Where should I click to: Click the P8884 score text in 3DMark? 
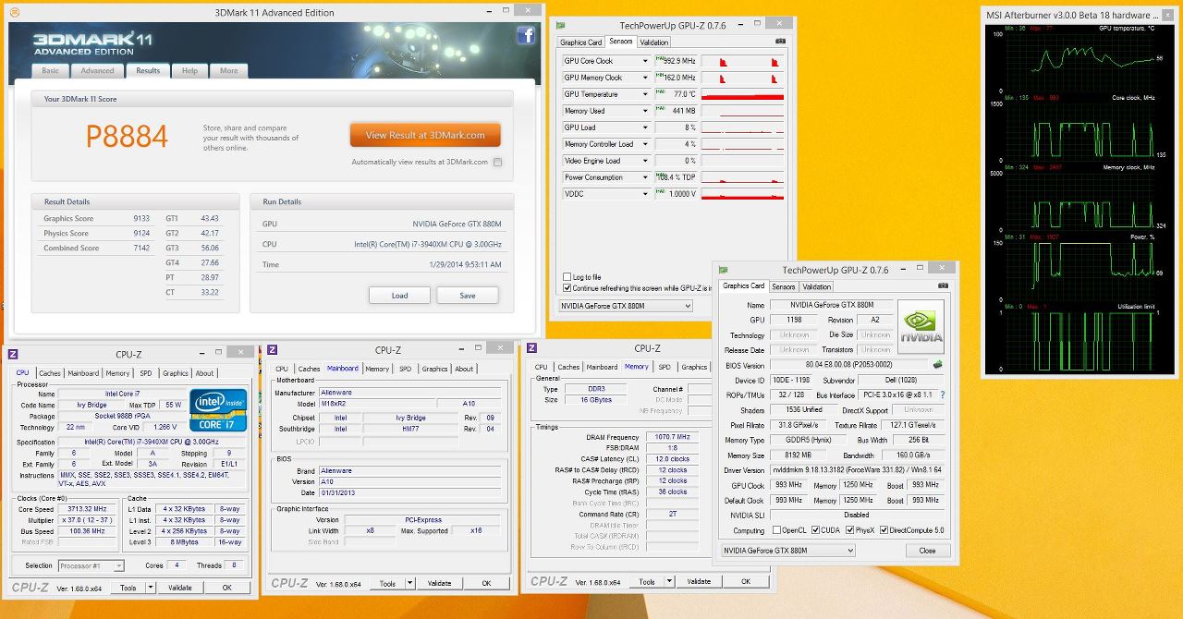127,137
